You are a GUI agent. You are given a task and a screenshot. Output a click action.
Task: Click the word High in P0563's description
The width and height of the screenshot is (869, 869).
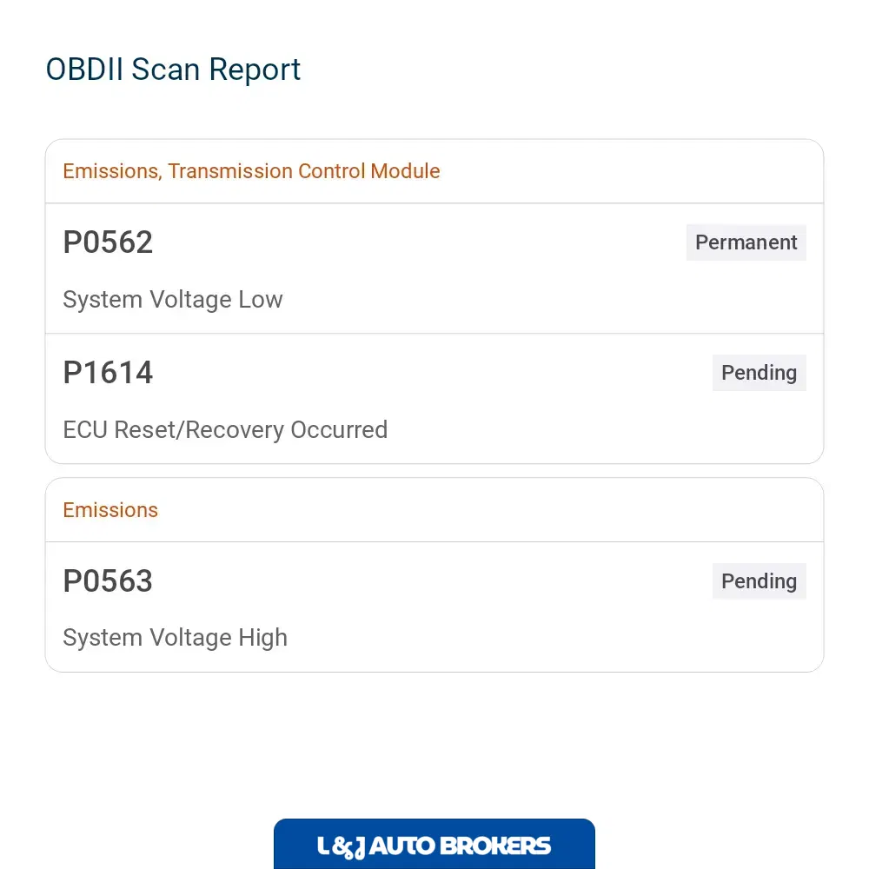tap(262, 638)
